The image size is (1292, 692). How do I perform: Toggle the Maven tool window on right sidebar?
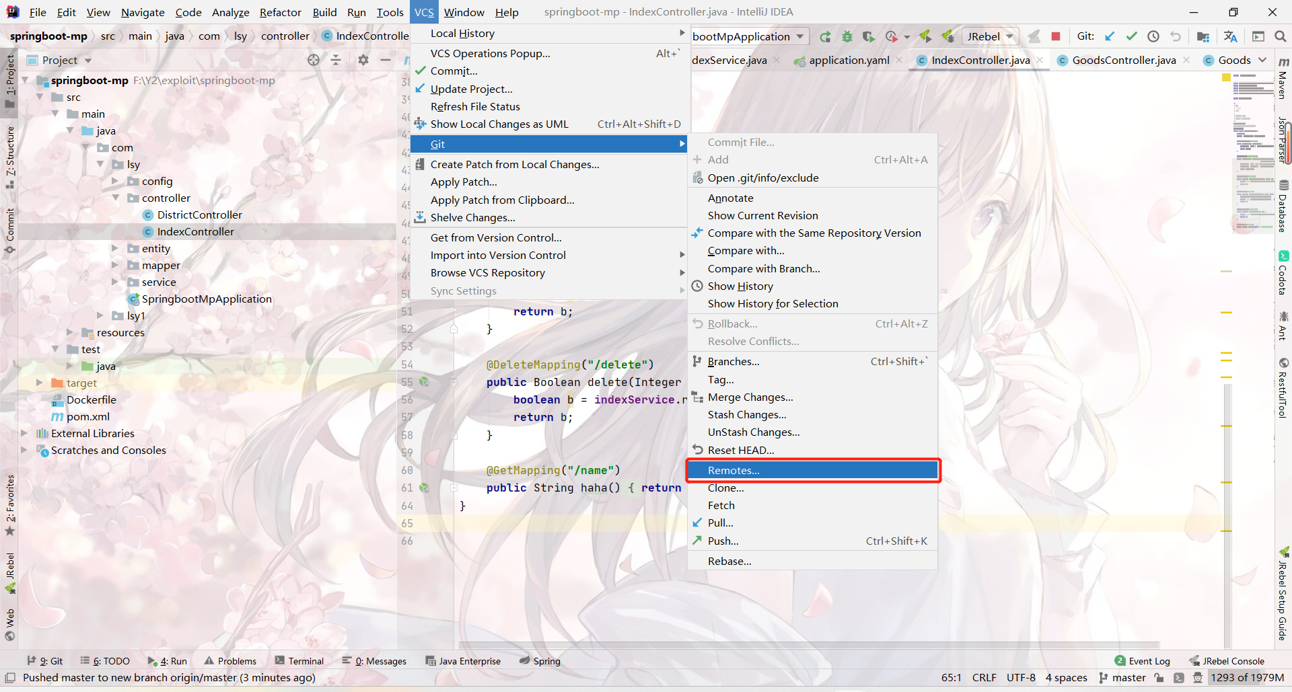tap(1283, 79)
